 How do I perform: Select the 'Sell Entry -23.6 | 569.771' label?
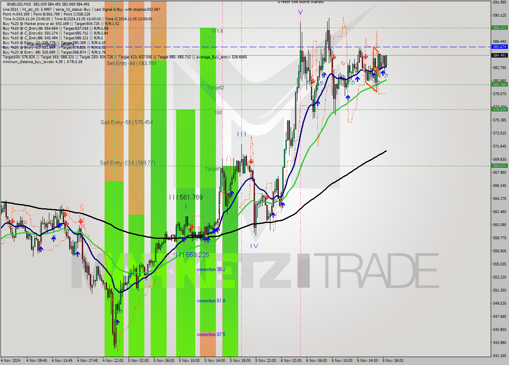127,163
